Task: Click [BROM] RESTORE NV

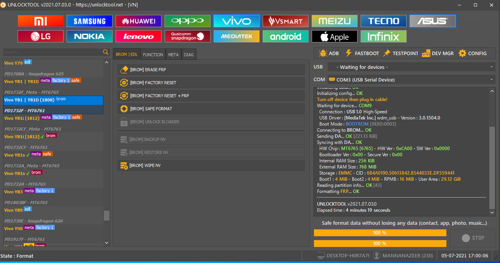Action: point(211,152)
